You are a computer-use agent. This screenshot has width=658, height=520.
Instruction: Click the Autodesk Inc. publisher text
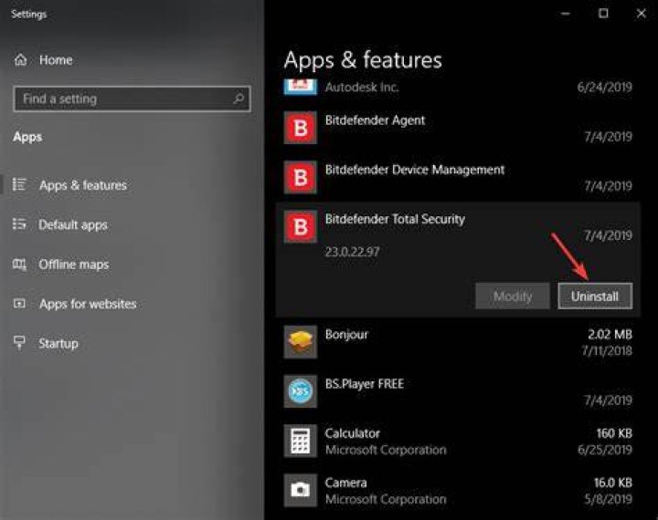(x=362, y=88)
